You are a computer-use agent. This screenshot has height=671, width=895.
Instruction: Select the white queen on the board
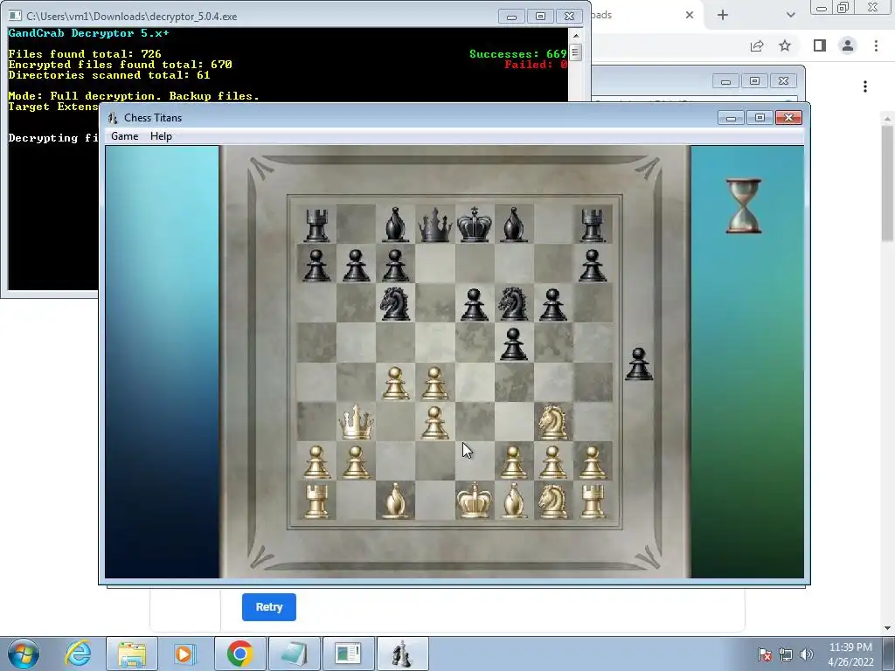(356, 422)
